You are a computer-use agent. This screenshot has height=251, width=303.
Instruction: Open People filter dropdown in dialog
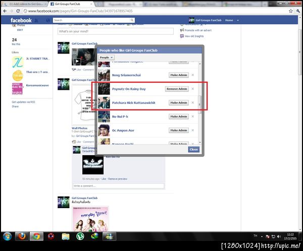[x=106, y=57]
